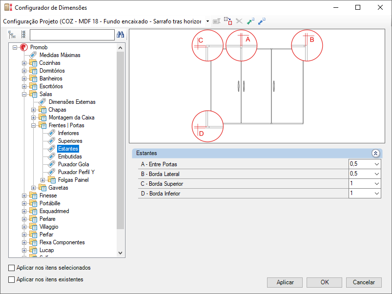Click the delete configuration X icon

(239, 21)
